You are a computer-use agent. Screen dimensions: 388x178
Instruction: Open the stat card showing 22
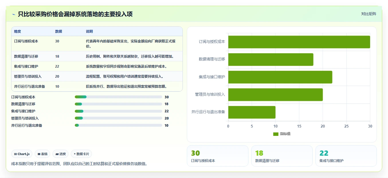[346, 156]
